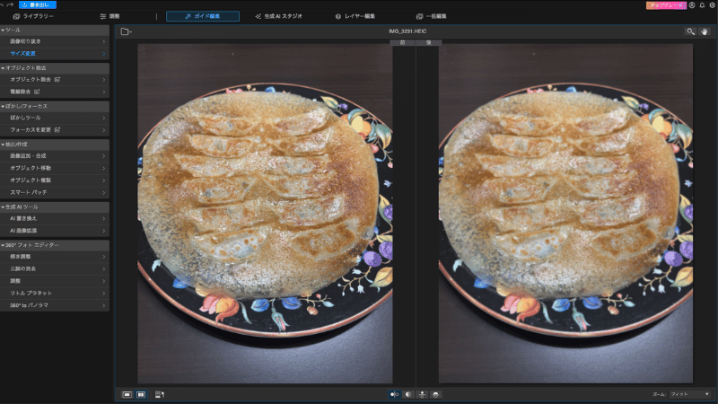The height and width of the screenshot is (404, 718).
Task: Toggle the half-circle split compare mode
Action: [x=408, y=394]
